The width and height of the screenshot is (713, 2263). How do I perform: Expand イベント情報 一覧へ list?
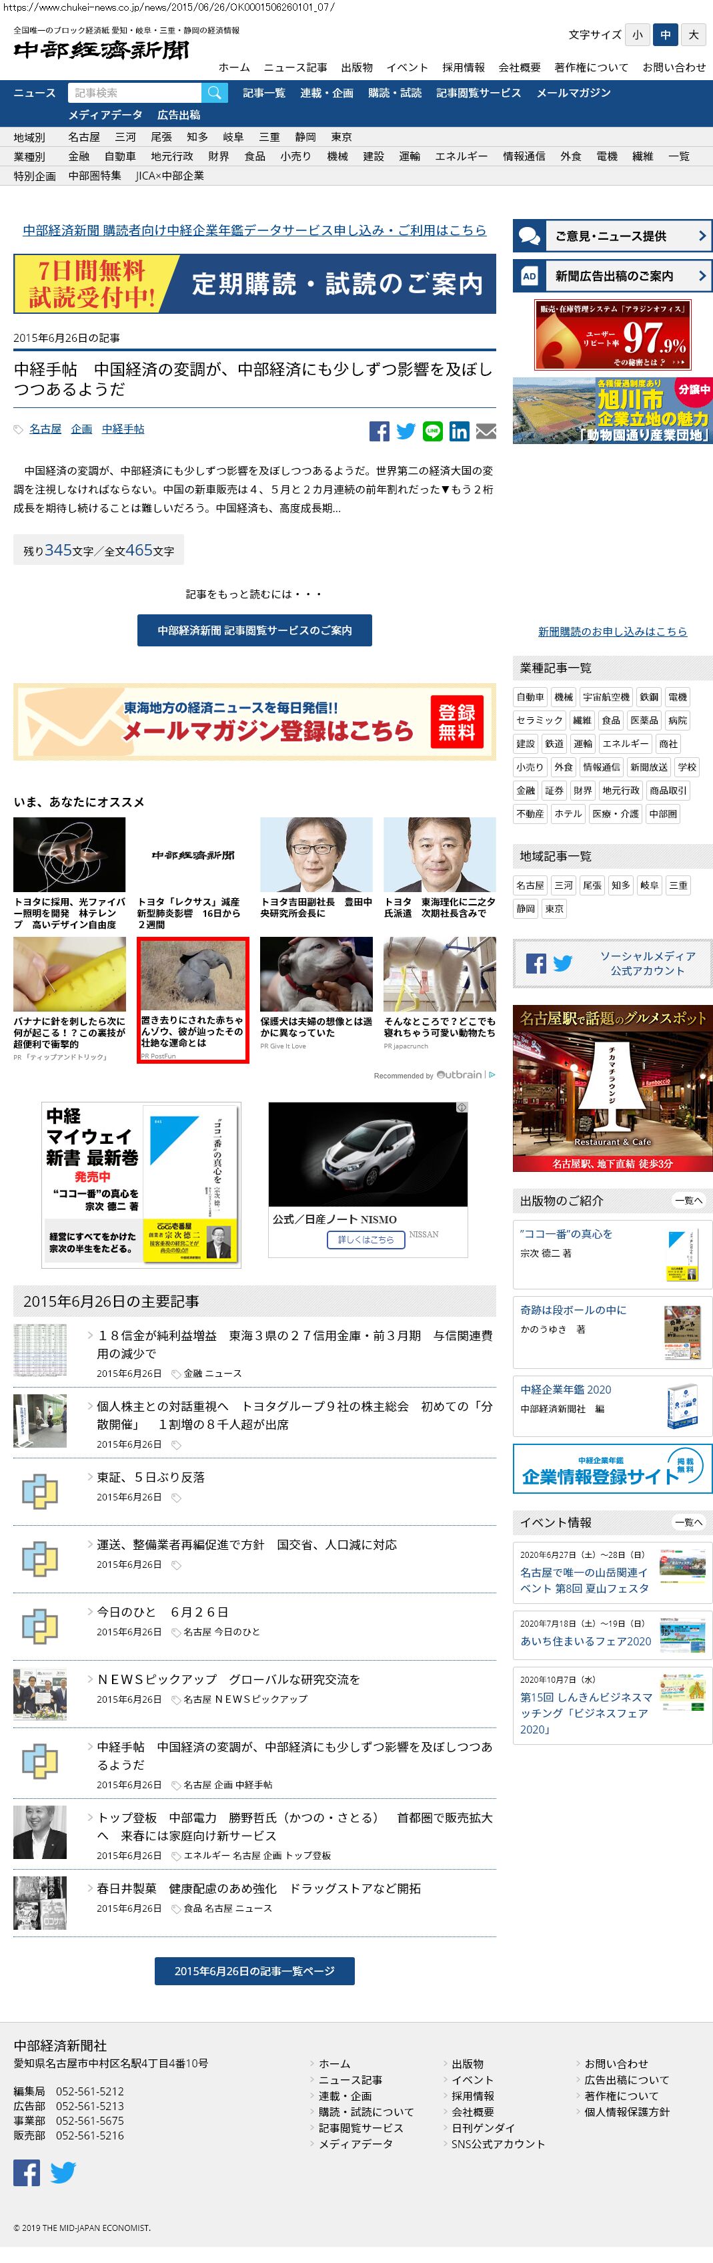point(688,1522)
